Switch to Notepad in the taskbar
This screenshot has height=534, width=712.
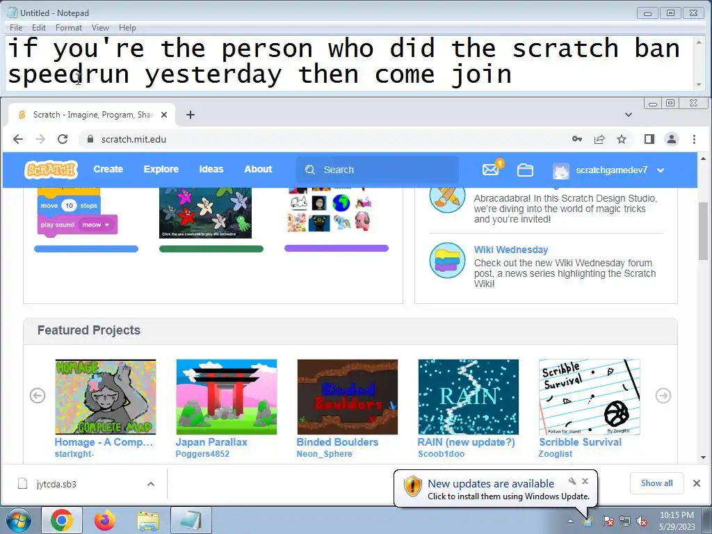(x=191, y=520)
